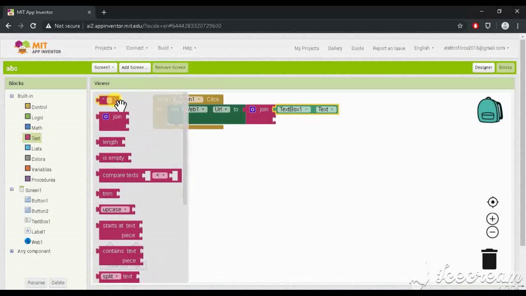Image resolution: width=526 pixels, height=296 pixels.
Task: Click the join block mutator gear in palette
Action: (106, 117)
